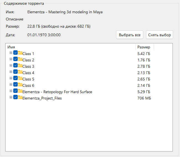Viewport: 180px width, 157px height.
Task: Toggle the Class 6 checkbox
Action: tap(15, 85)
